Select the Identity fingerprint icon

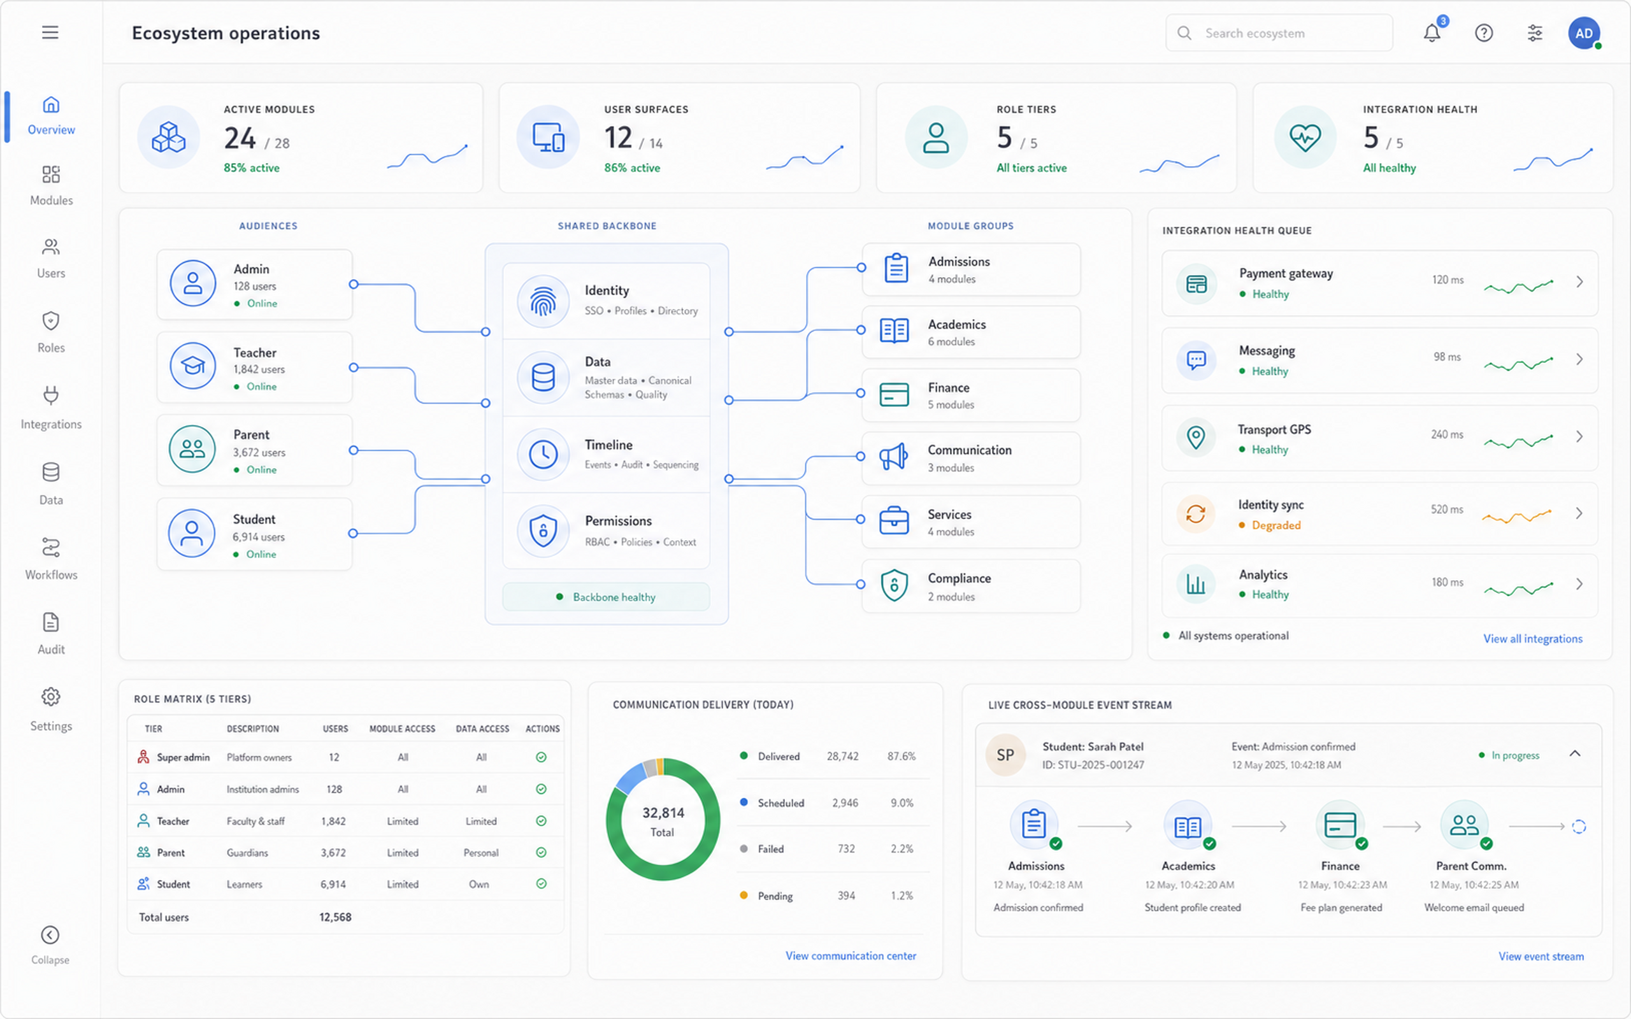click(x=543, y=301)
